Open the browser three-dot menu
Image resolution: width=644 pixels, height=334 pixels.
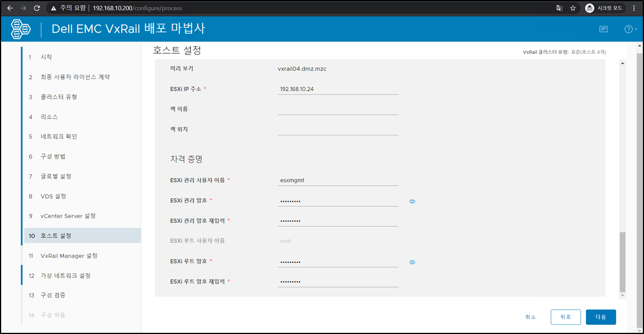[634, 8]
